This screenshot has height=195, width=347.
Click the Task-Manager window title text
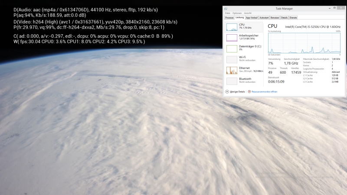(284, 9)
